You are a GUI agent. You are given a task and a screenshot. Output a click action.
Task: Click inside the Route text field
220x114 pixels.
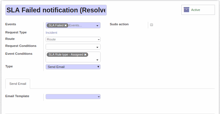click(71, 39)
